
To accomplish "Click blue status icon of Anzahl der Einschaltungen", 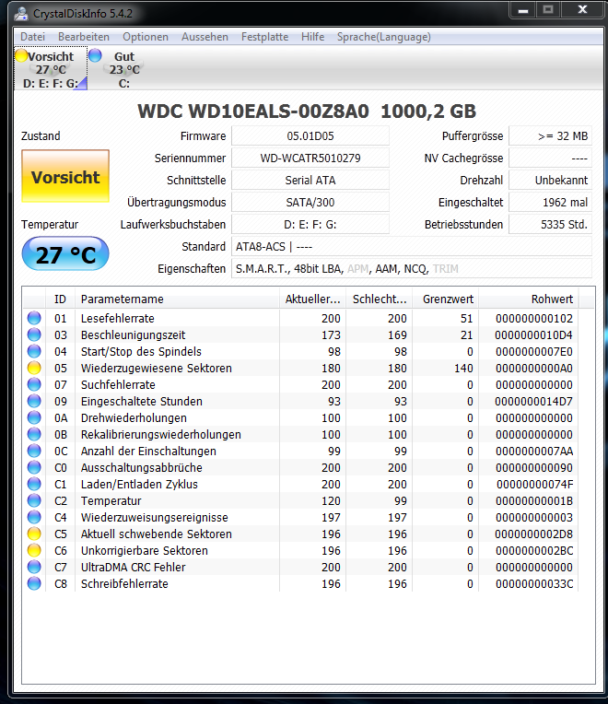I will pos(34,451).
